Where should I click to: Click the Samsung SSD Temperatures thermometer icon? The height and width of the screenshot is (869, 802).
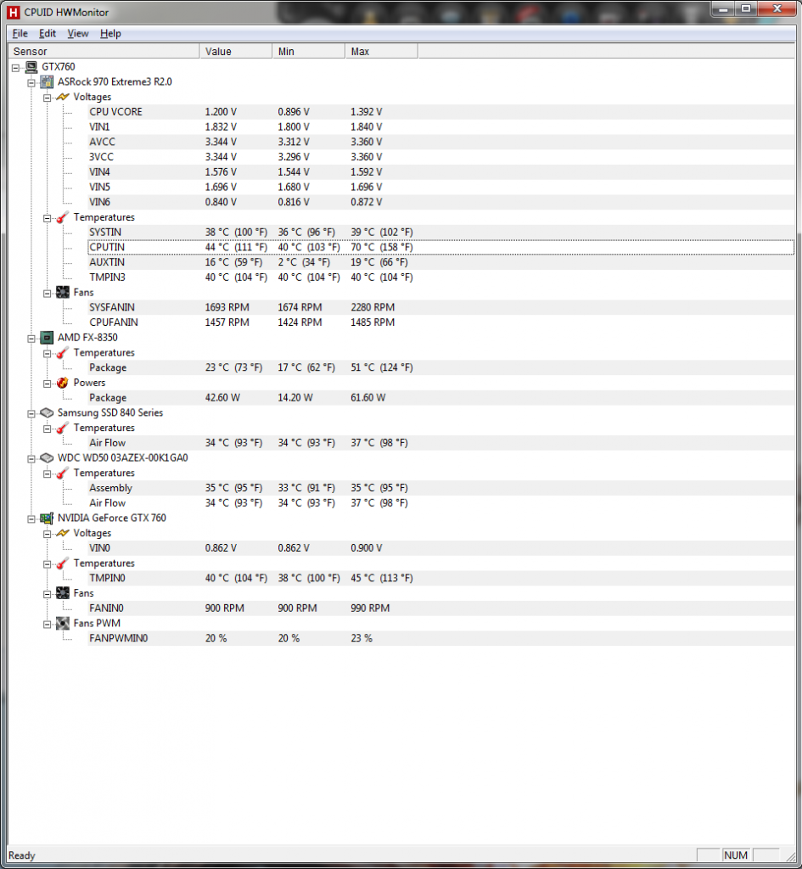click(x=63, y=428)
